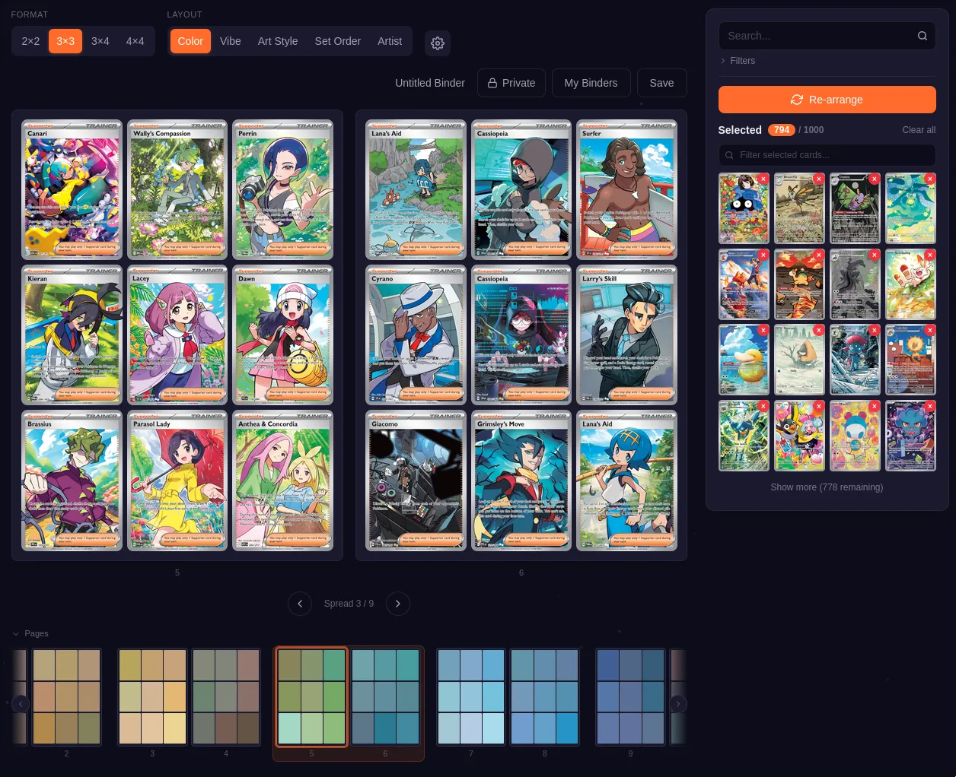The height and width of the screenshot is (777, 956).
Task: Open page 2 thumbnail
Action: point(66,697)
